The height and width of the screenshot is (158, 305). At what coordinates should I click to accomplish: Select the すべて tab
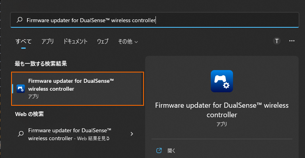(x=23, y=42)
